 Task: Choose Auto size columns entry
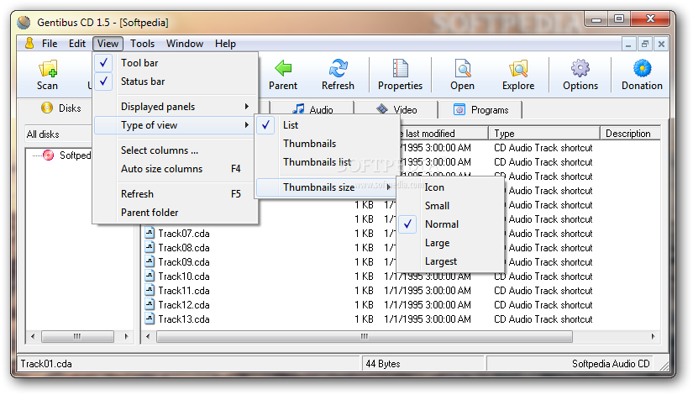(176, 169)
